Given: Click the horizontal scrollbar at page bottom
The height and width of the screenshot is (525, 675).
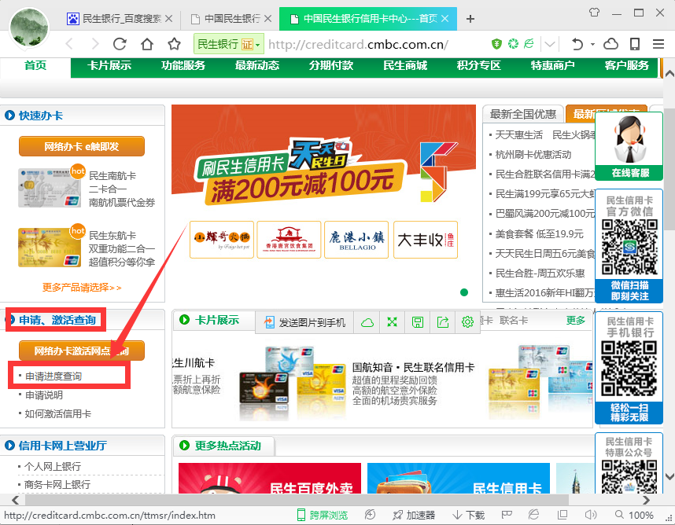Looking at the screenshot, I should pyautogui.click(x=297, y=500).
